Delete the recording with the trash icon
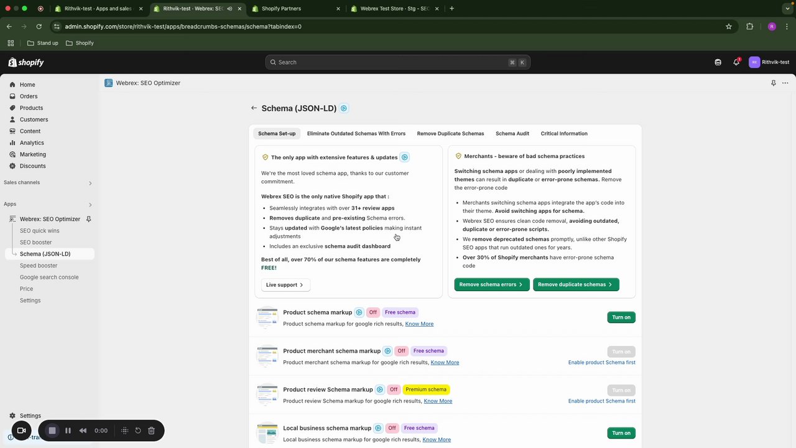 click(x=151, y=431)
